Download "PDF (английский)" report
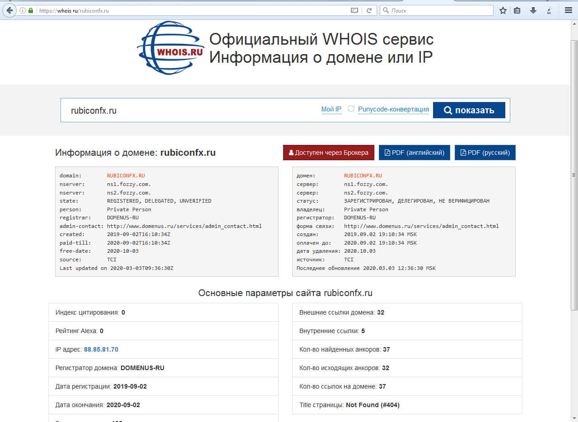 pyautogui.click(x=415, y=153)
